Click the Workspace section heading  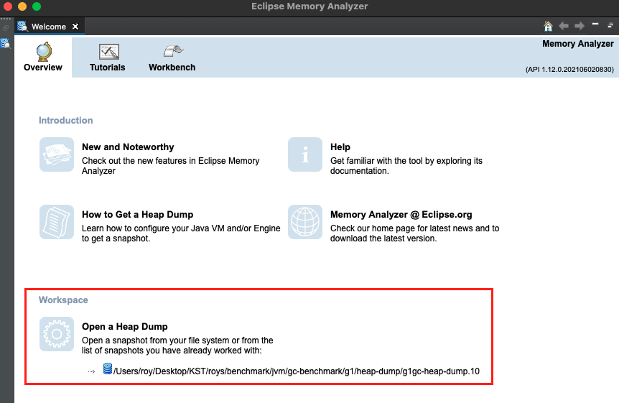[63, 300]
